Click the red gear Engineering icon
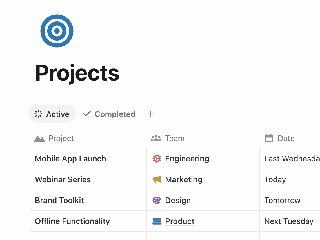 (x=157, y=159)
